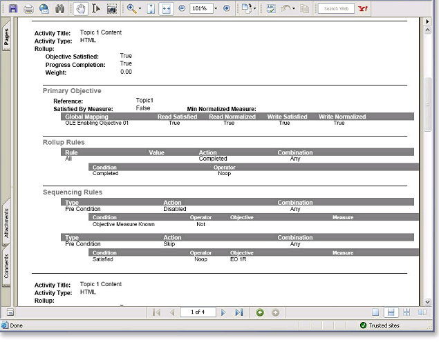Viewport: 439px width, 342px height.
Task: Go to previous view green arrow
Action: click(260, 312)
